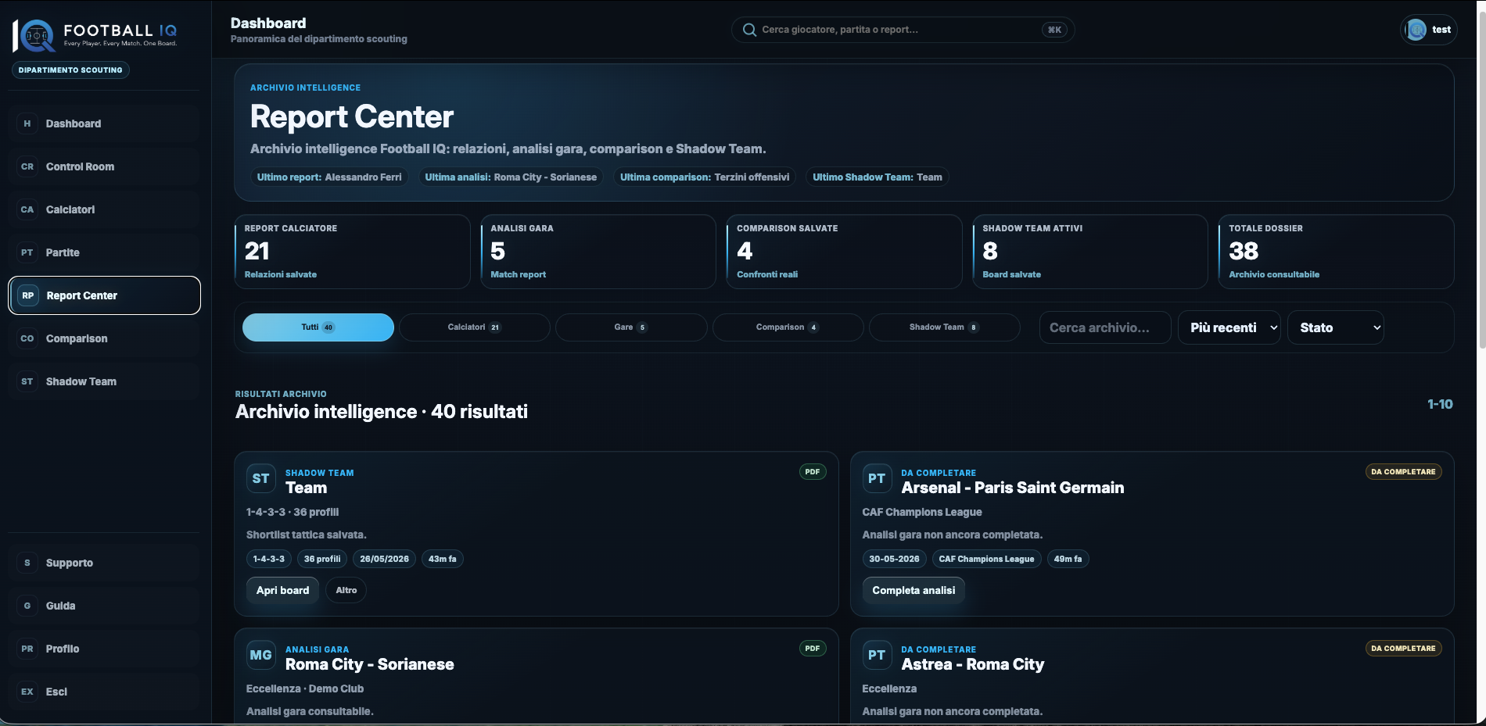The width and height of the screenshot is (1486, 726).
Task: Click the Football IQ logo
Action: click(95, 34)
